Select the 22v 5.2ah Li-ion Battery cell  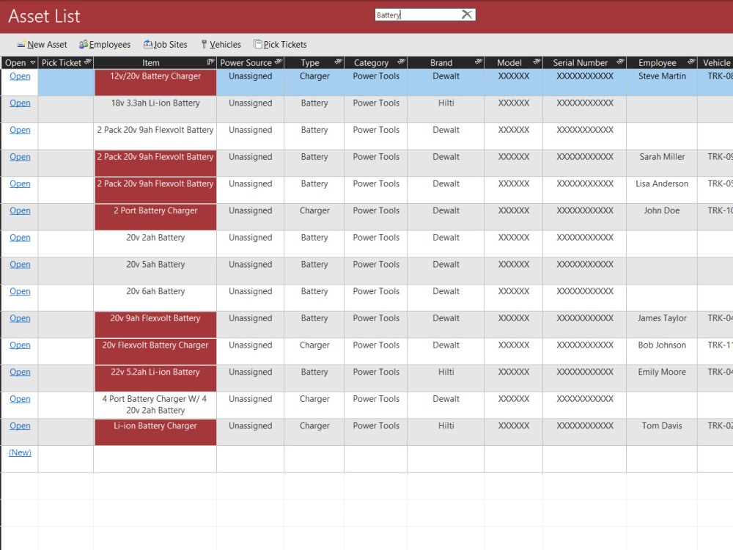coord(155,378)
